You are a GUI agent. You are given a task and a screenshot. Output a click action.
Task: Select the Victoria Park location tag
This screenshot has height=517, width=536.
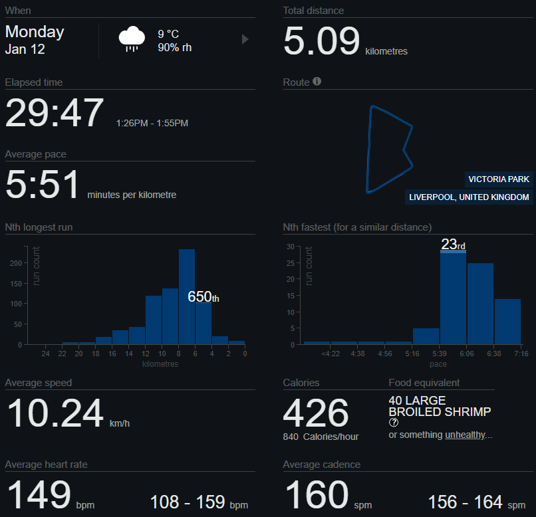pos(499,179)
